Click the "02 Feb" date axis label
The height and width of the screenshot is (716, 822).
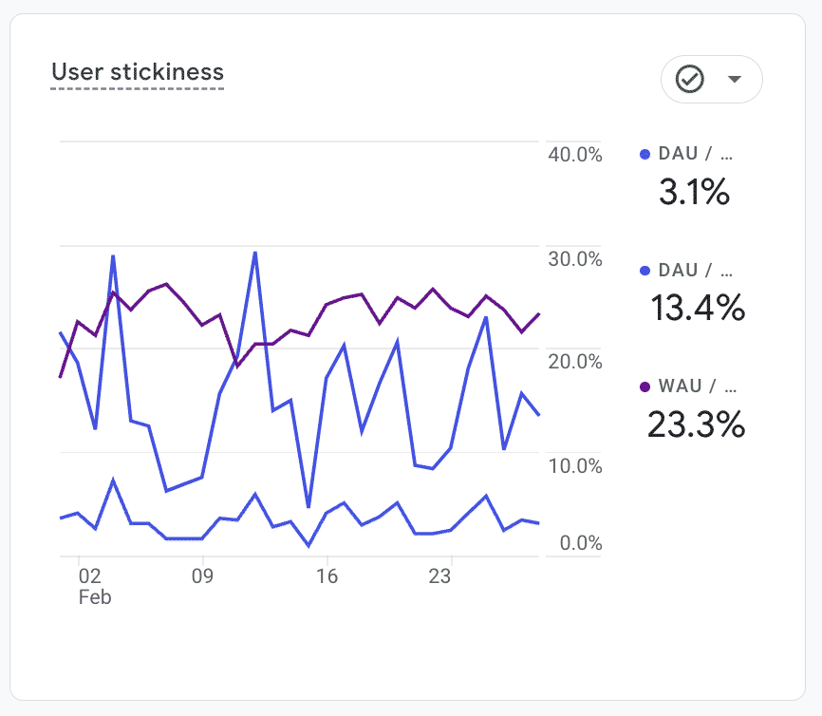91,586
